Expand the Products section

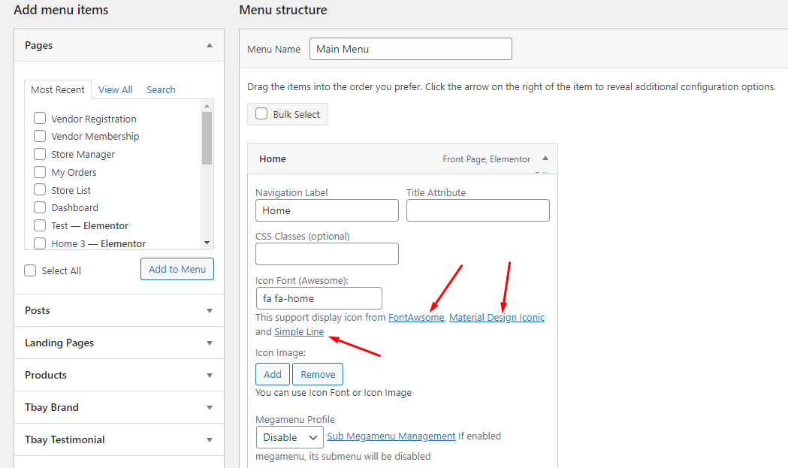[210, 375]
